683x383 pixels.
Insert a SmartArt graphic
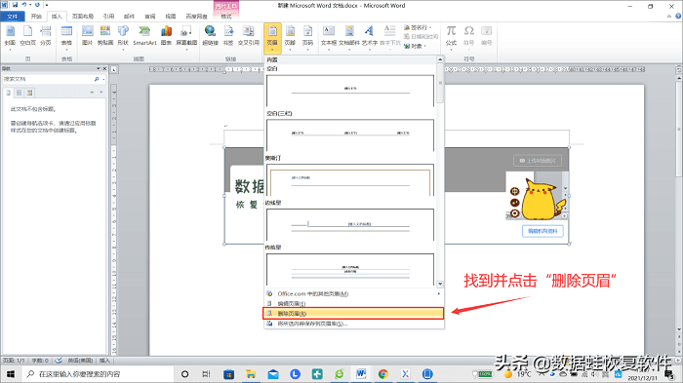144,36
